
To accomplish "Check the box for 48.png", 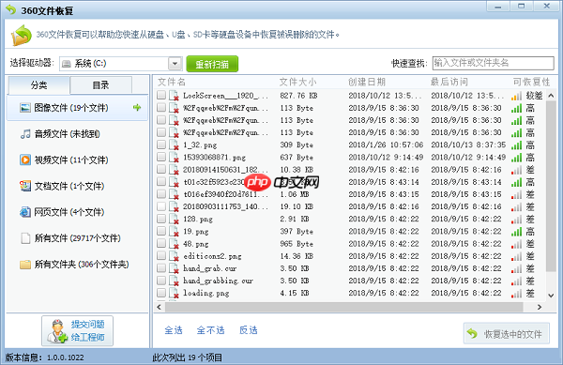I will (x=161, y=243).
